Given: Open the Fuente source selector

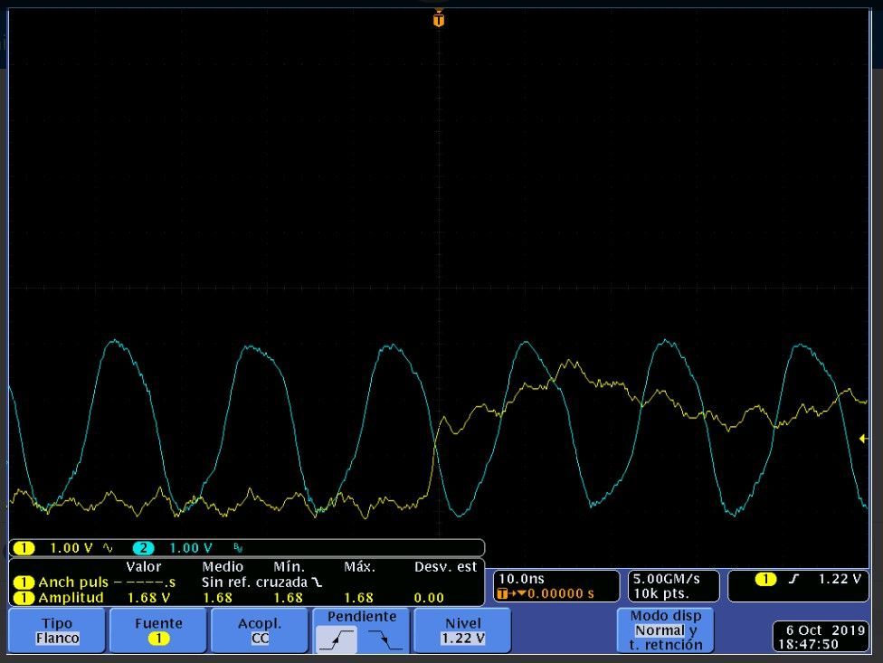Looking at the screenshot, I should 158,630.
